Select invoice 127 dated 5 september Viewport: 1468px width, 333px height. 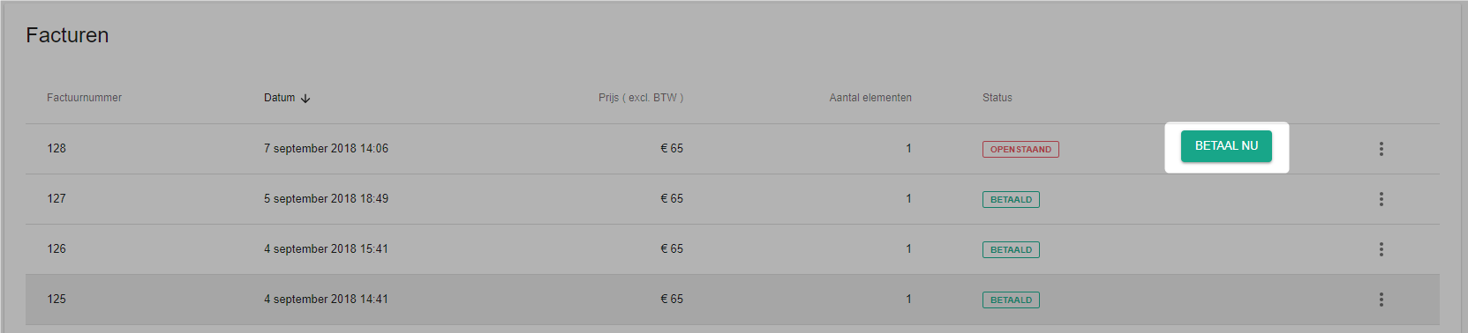coord(733,199)
